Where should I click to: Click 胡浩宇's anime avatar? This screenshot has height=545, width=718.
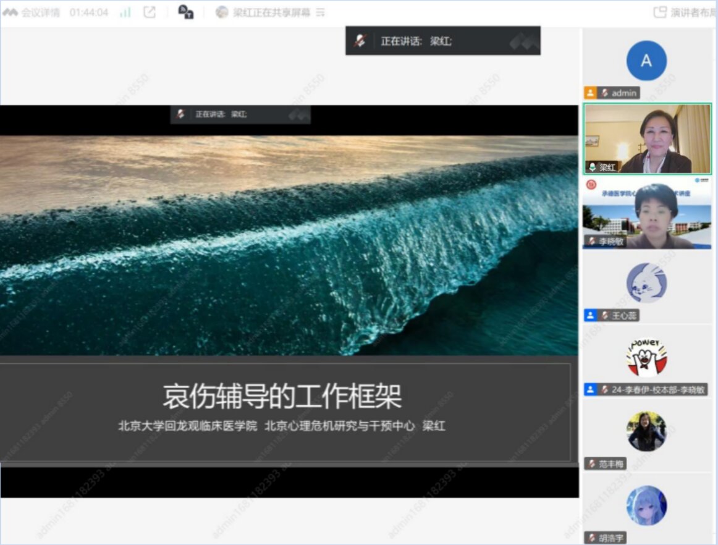[x=646, y=505]
